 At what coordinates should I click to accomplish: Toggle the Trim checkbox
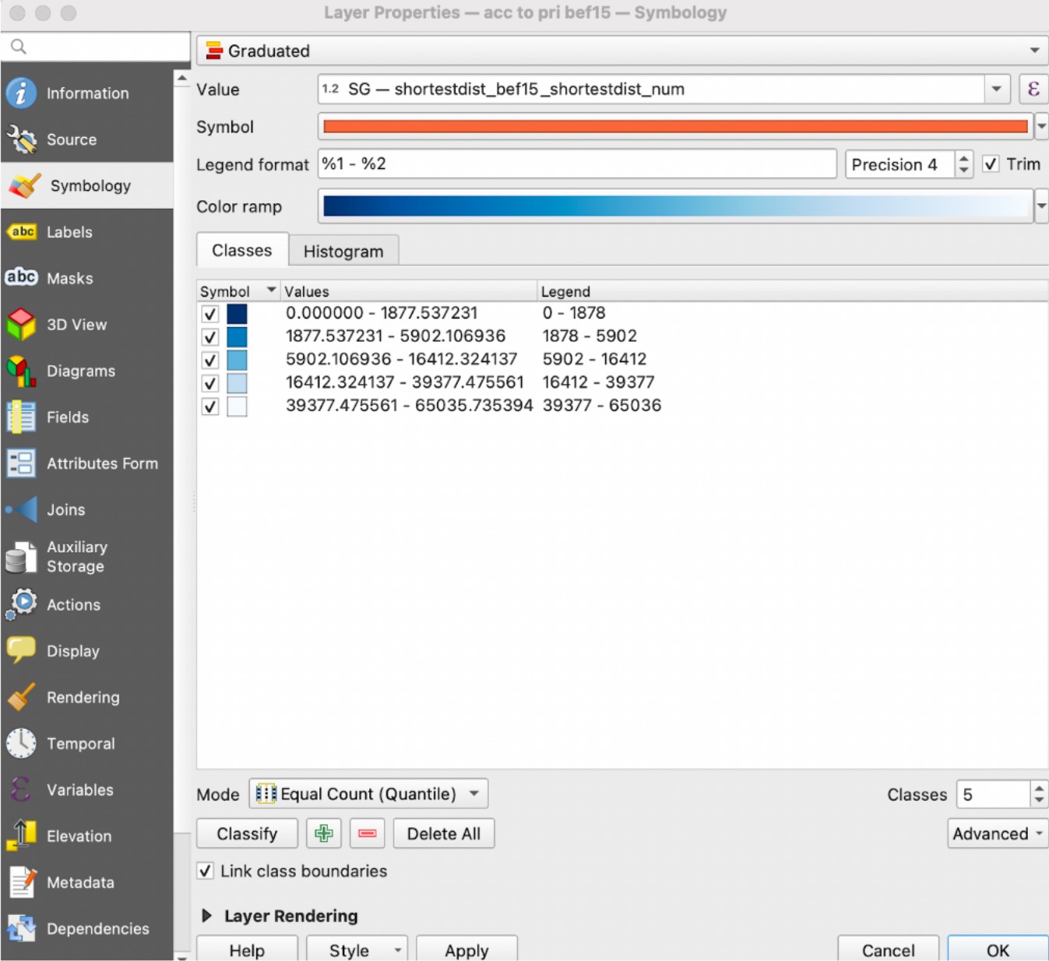tap(991, 164)
